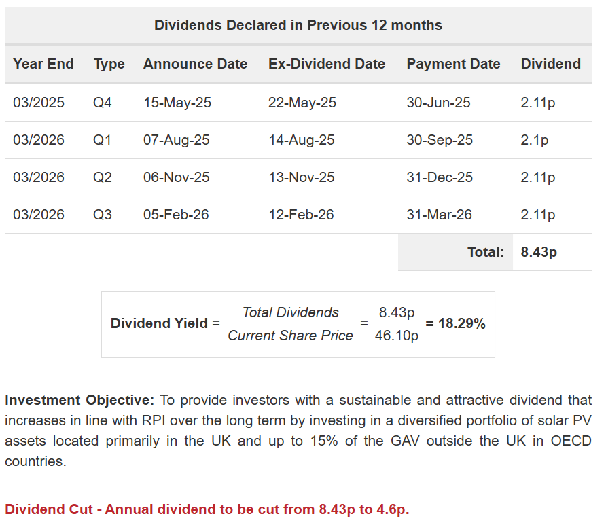Select the Ex-Dividend Date column header
Screen dimensions: 606x523
click(327, 64)
